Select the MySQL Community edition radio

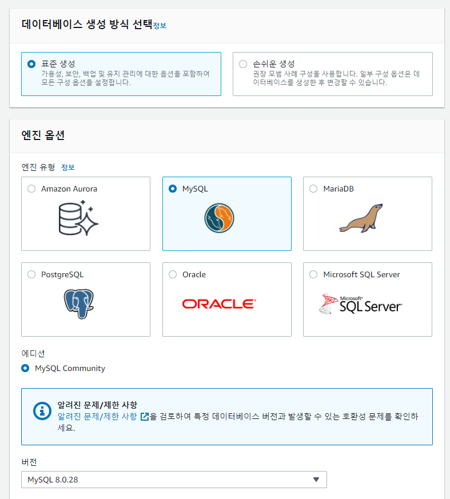[25, 368]
